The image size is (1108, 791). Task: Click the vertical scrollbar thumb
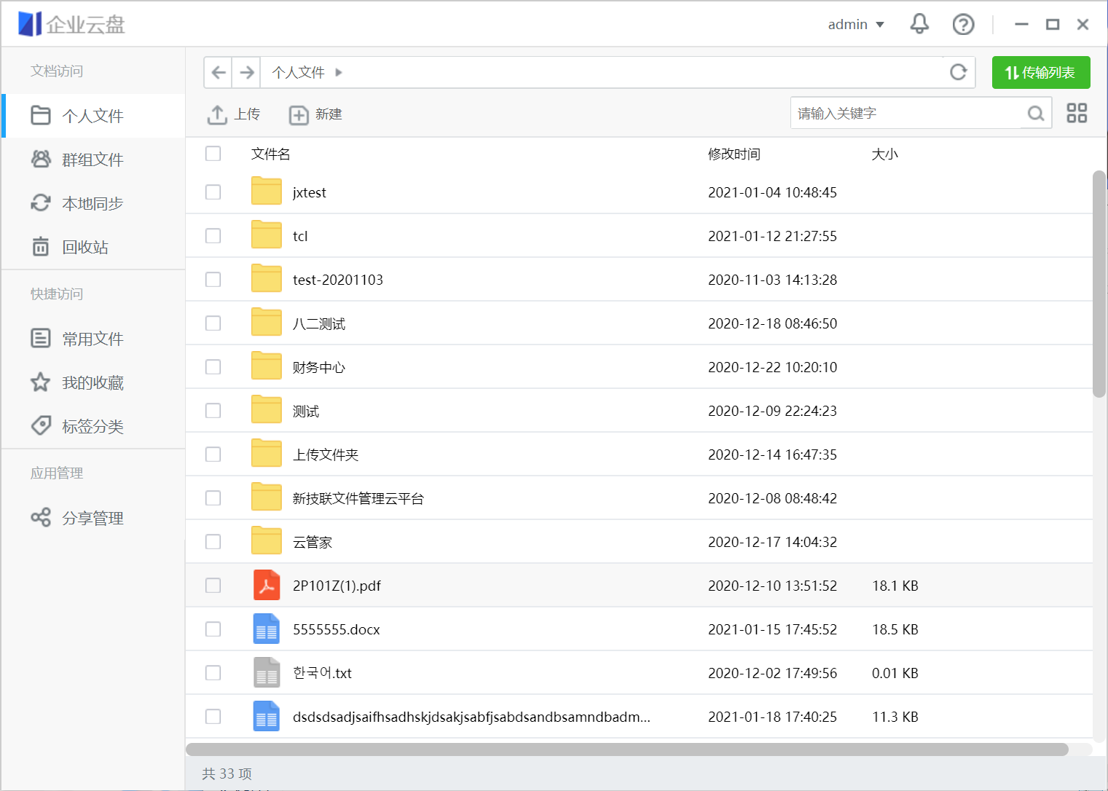coord(1099,284)
